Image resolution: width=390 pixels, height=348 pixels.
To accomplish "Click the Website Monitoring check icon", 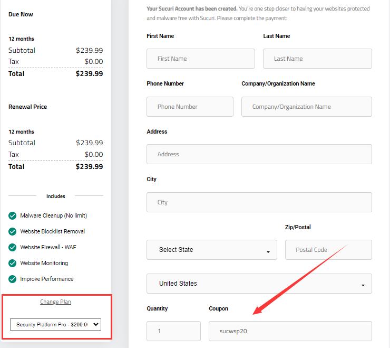I will [13, 263].
